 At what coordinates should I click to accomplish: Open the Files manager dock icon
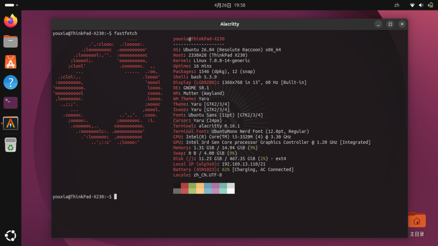tap(11, 41)
